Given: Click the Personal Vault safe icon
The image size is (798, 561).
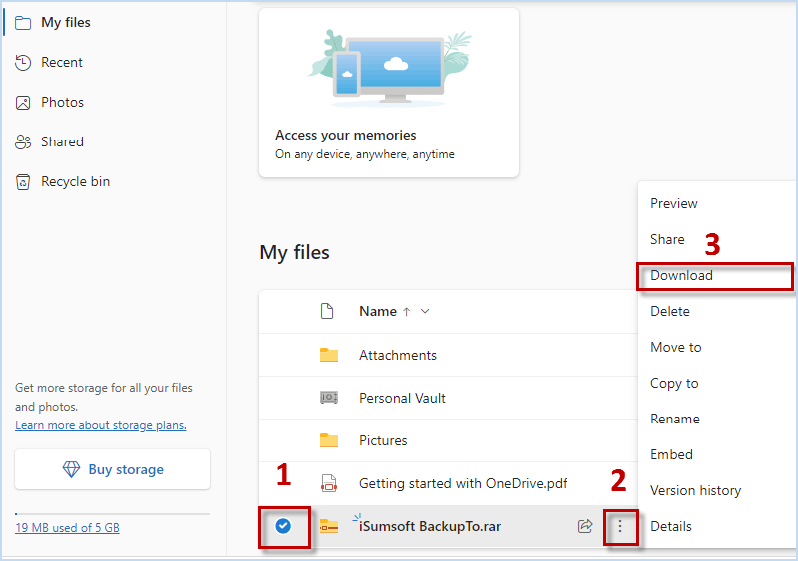Looking at the screenshot, I should tap(329, 397).
